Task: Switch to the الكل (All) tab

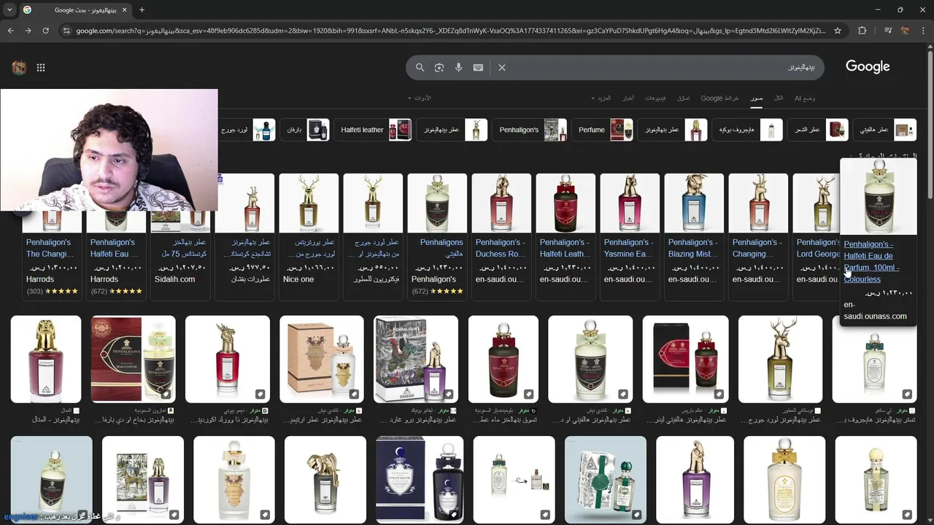Action: tap(779, 98)
